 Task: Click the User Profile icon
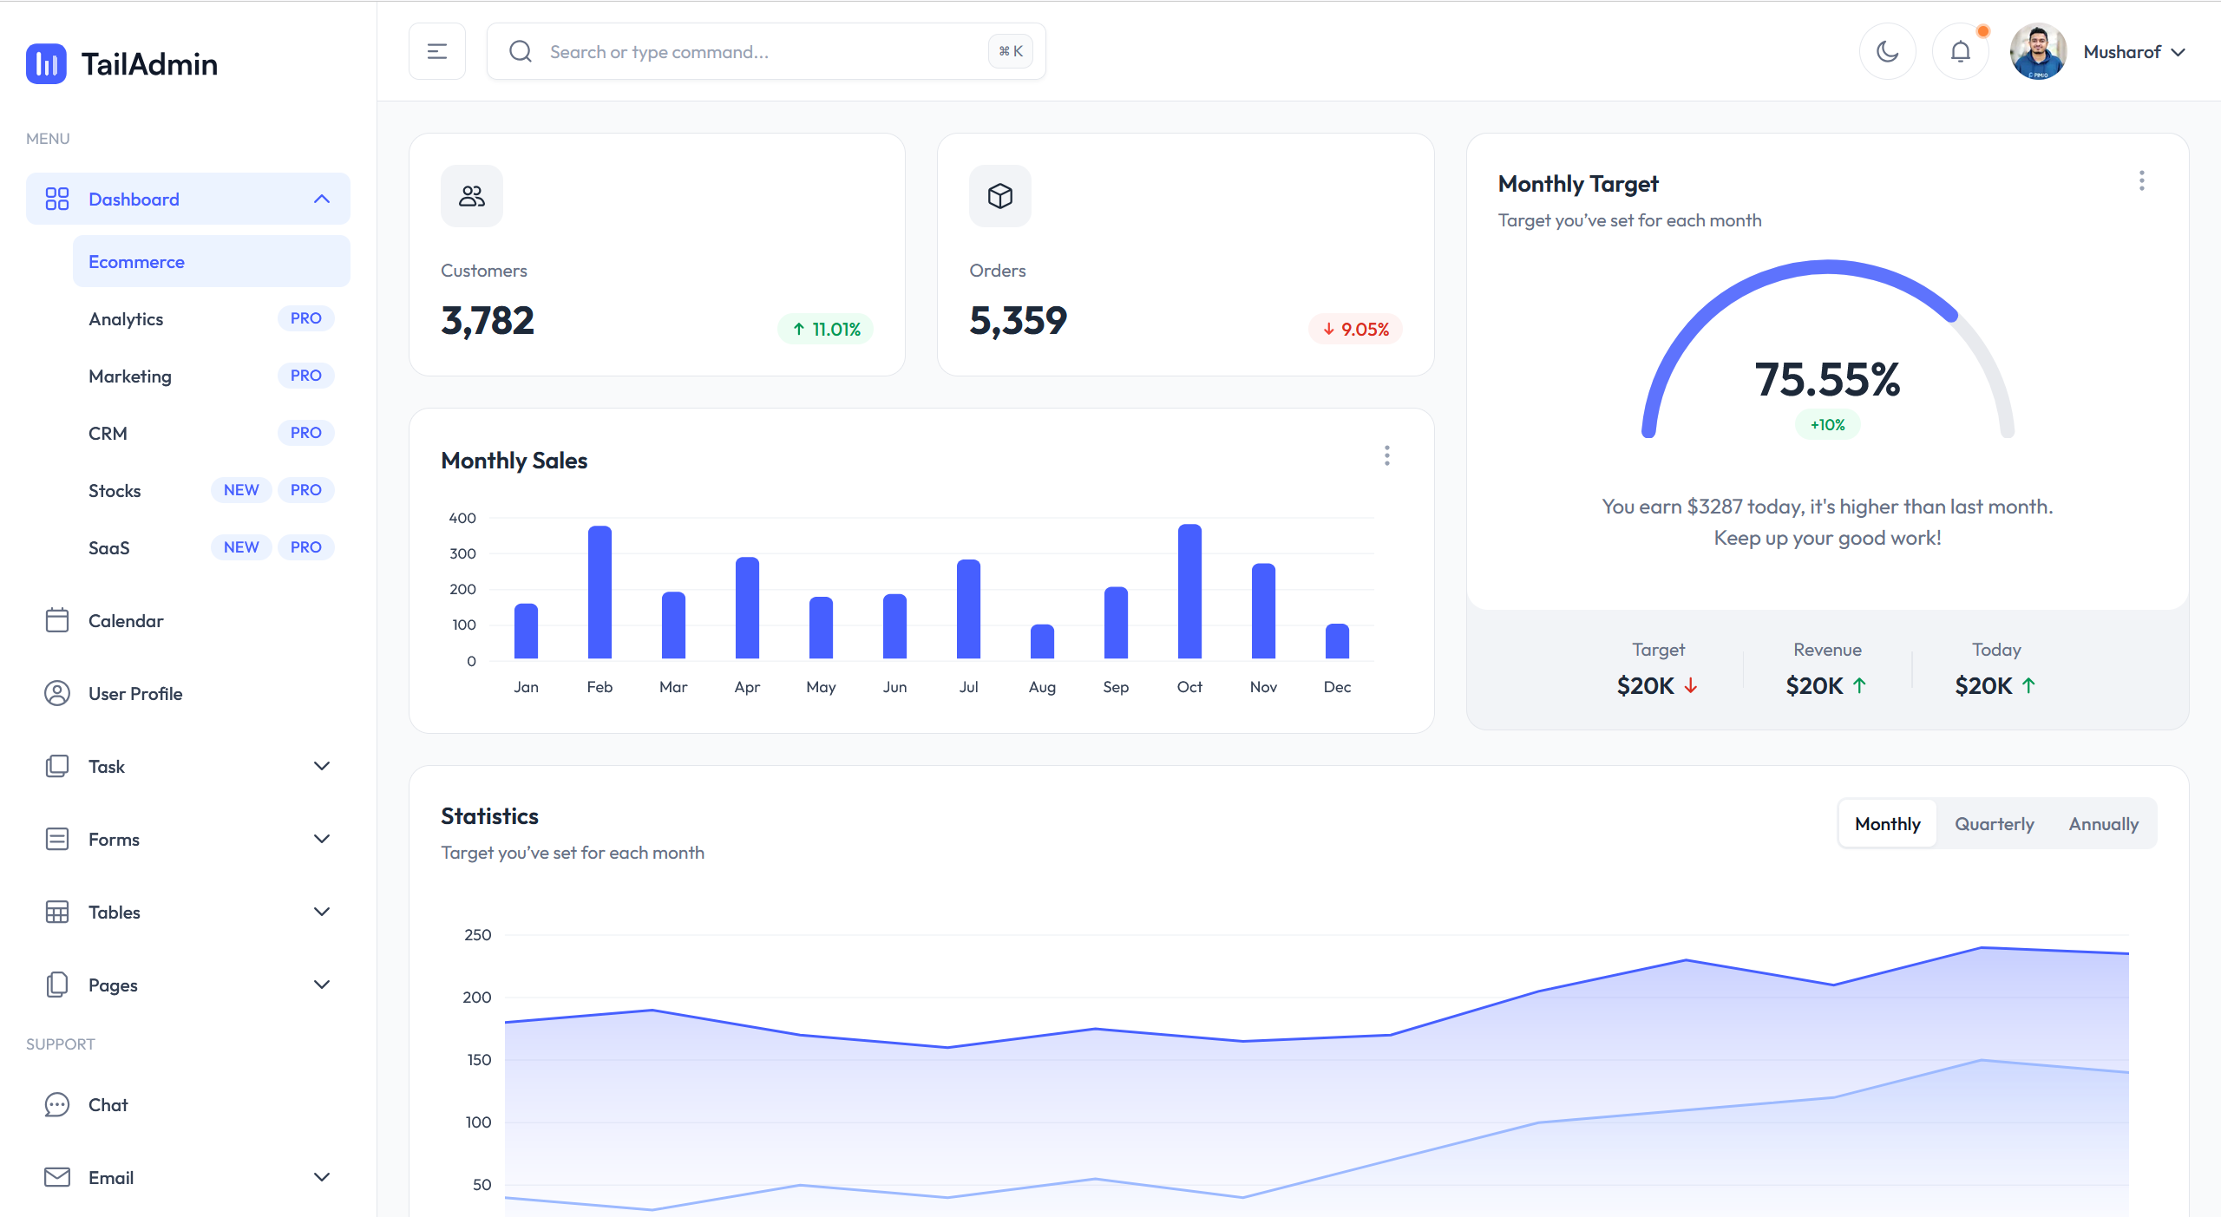(x=57, y=693)
